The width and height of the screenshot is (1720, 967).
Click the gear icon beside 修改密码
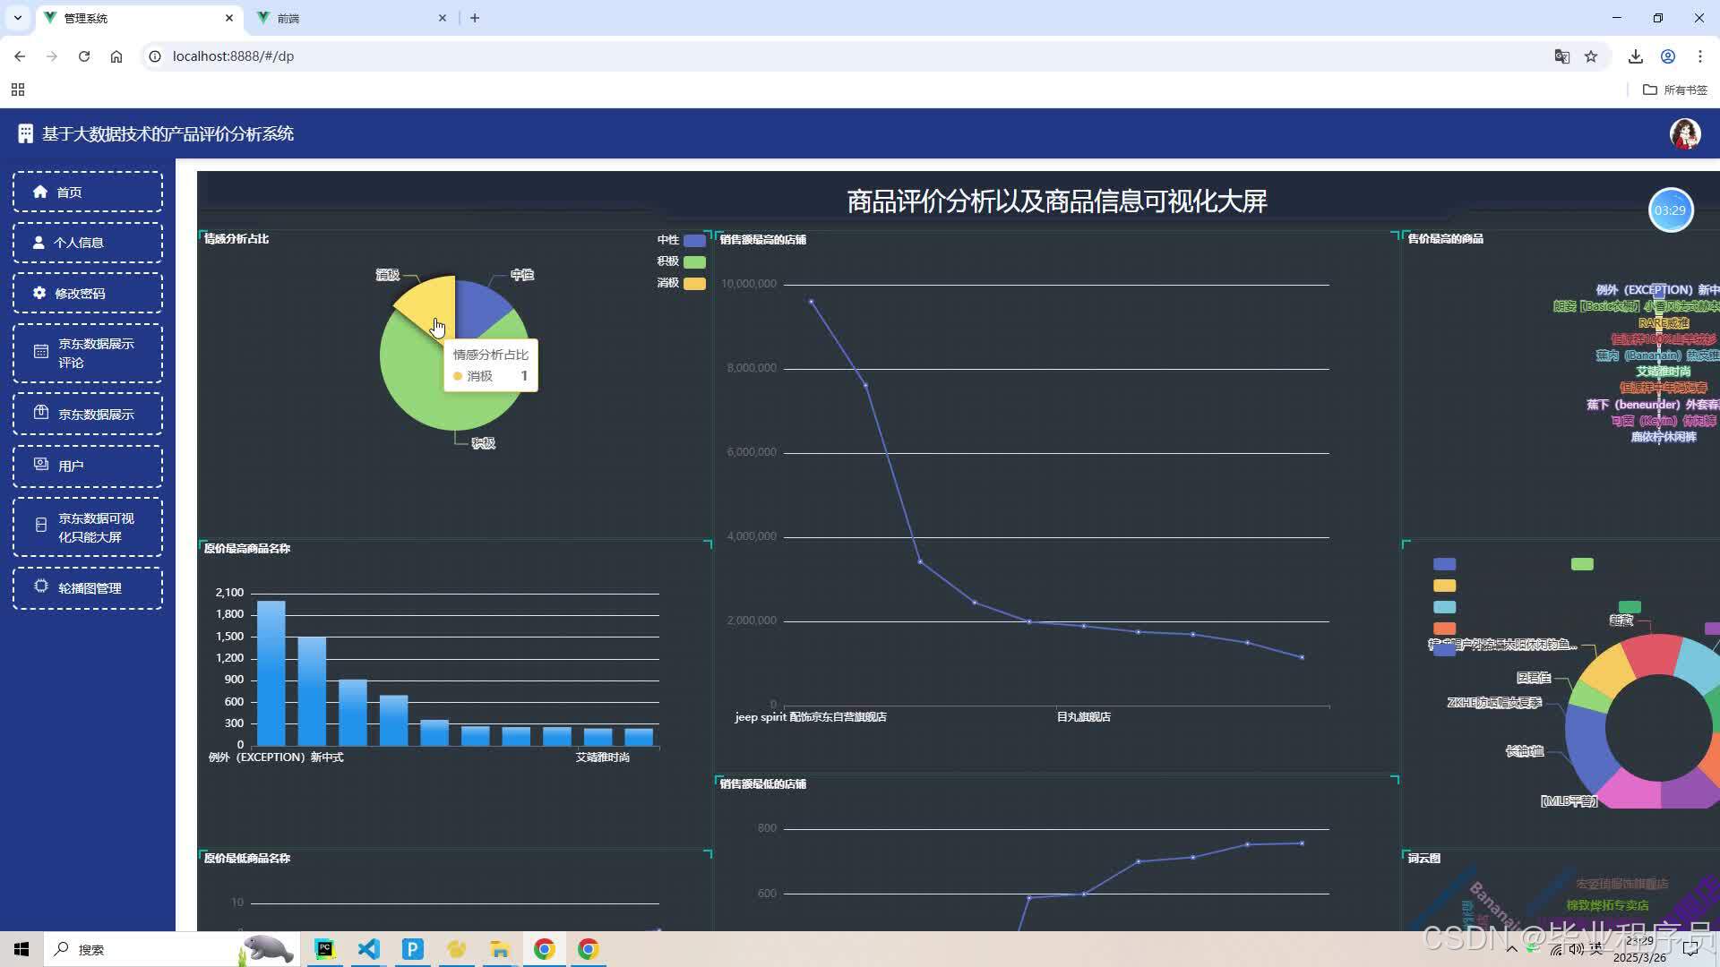pyautogui.click(x=39, y=293)
